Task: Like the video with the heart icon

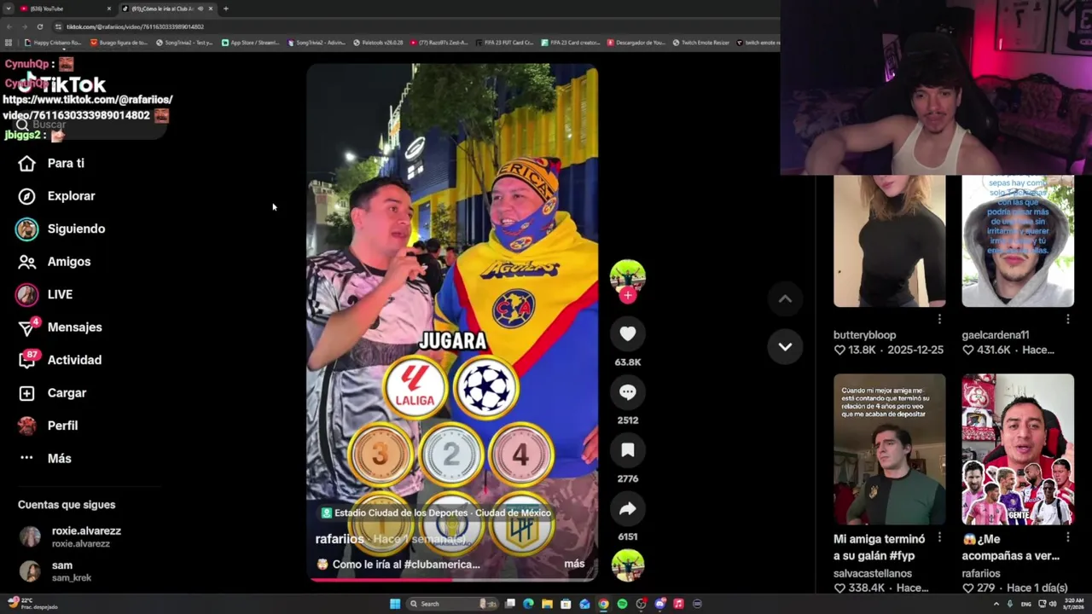Action: pos(628,334)
